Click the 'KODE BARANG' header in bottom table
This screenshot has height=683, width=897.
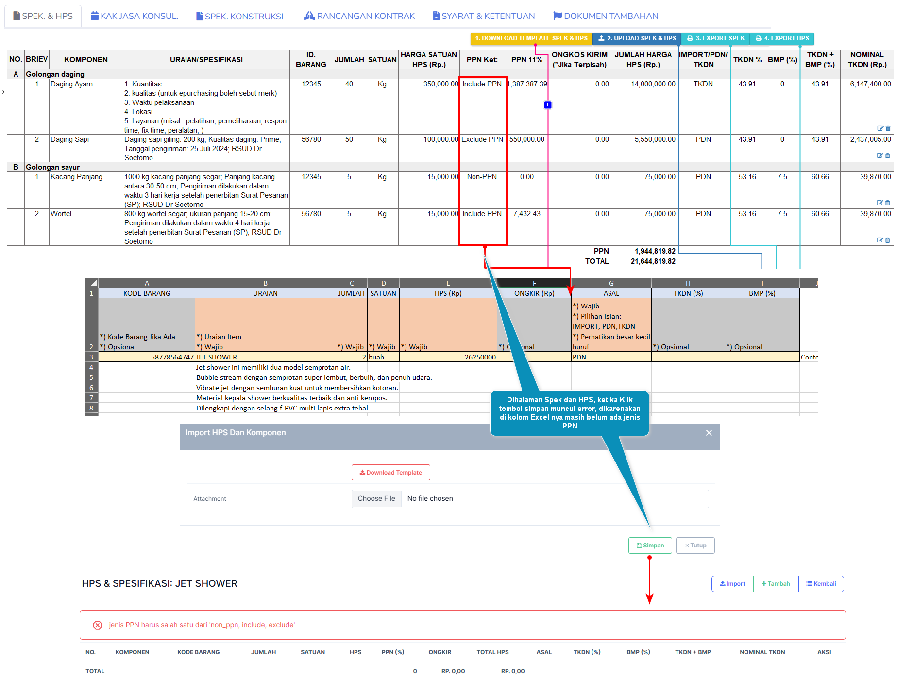pyautogui.click(x=199, y=652)
